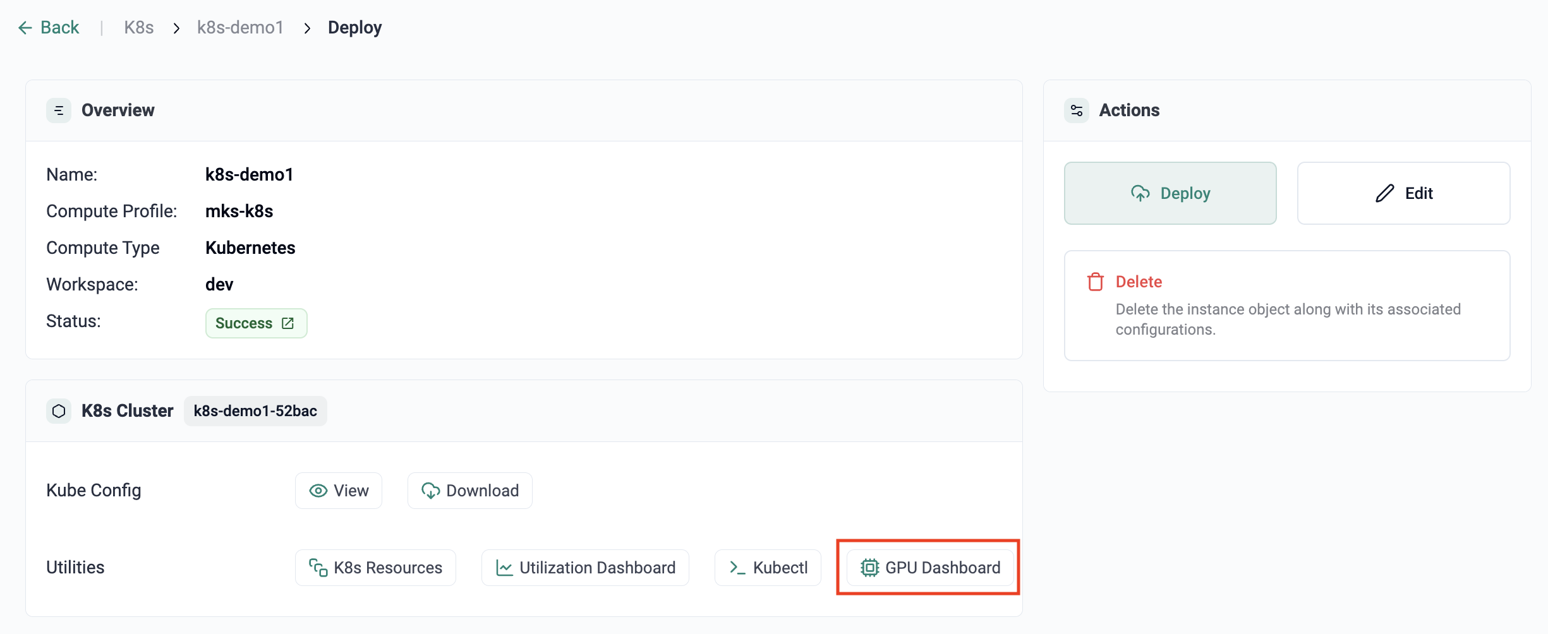Launch the Kubectl terminal

click(768, 568)
